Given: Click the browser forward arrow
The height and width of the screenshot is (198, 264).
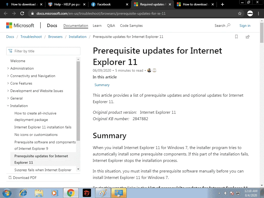Looking at the screenshot, I should click(x=14, y=13).
